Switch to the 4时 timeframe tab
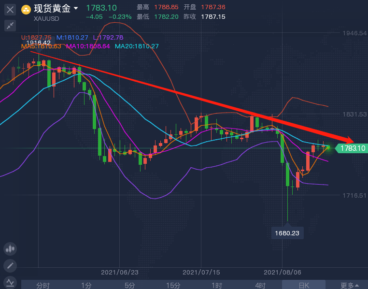 [x=260, y=285]
